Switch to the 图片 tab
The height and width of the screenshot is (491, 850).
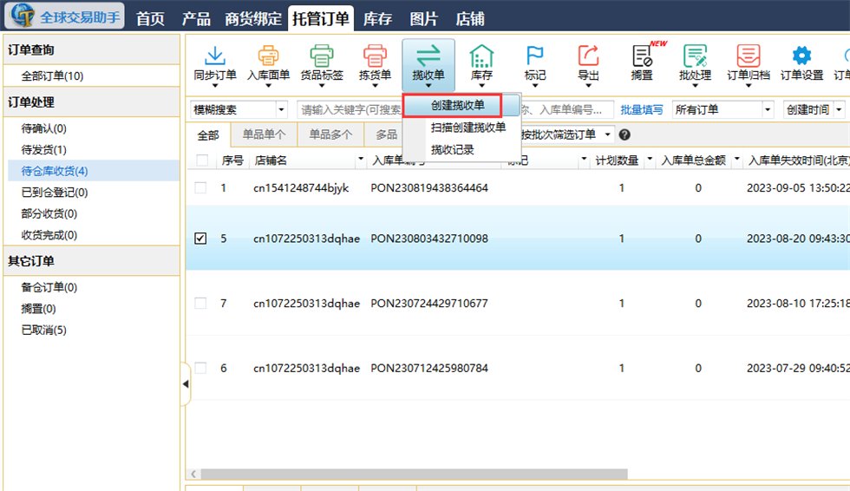[424, 19]
